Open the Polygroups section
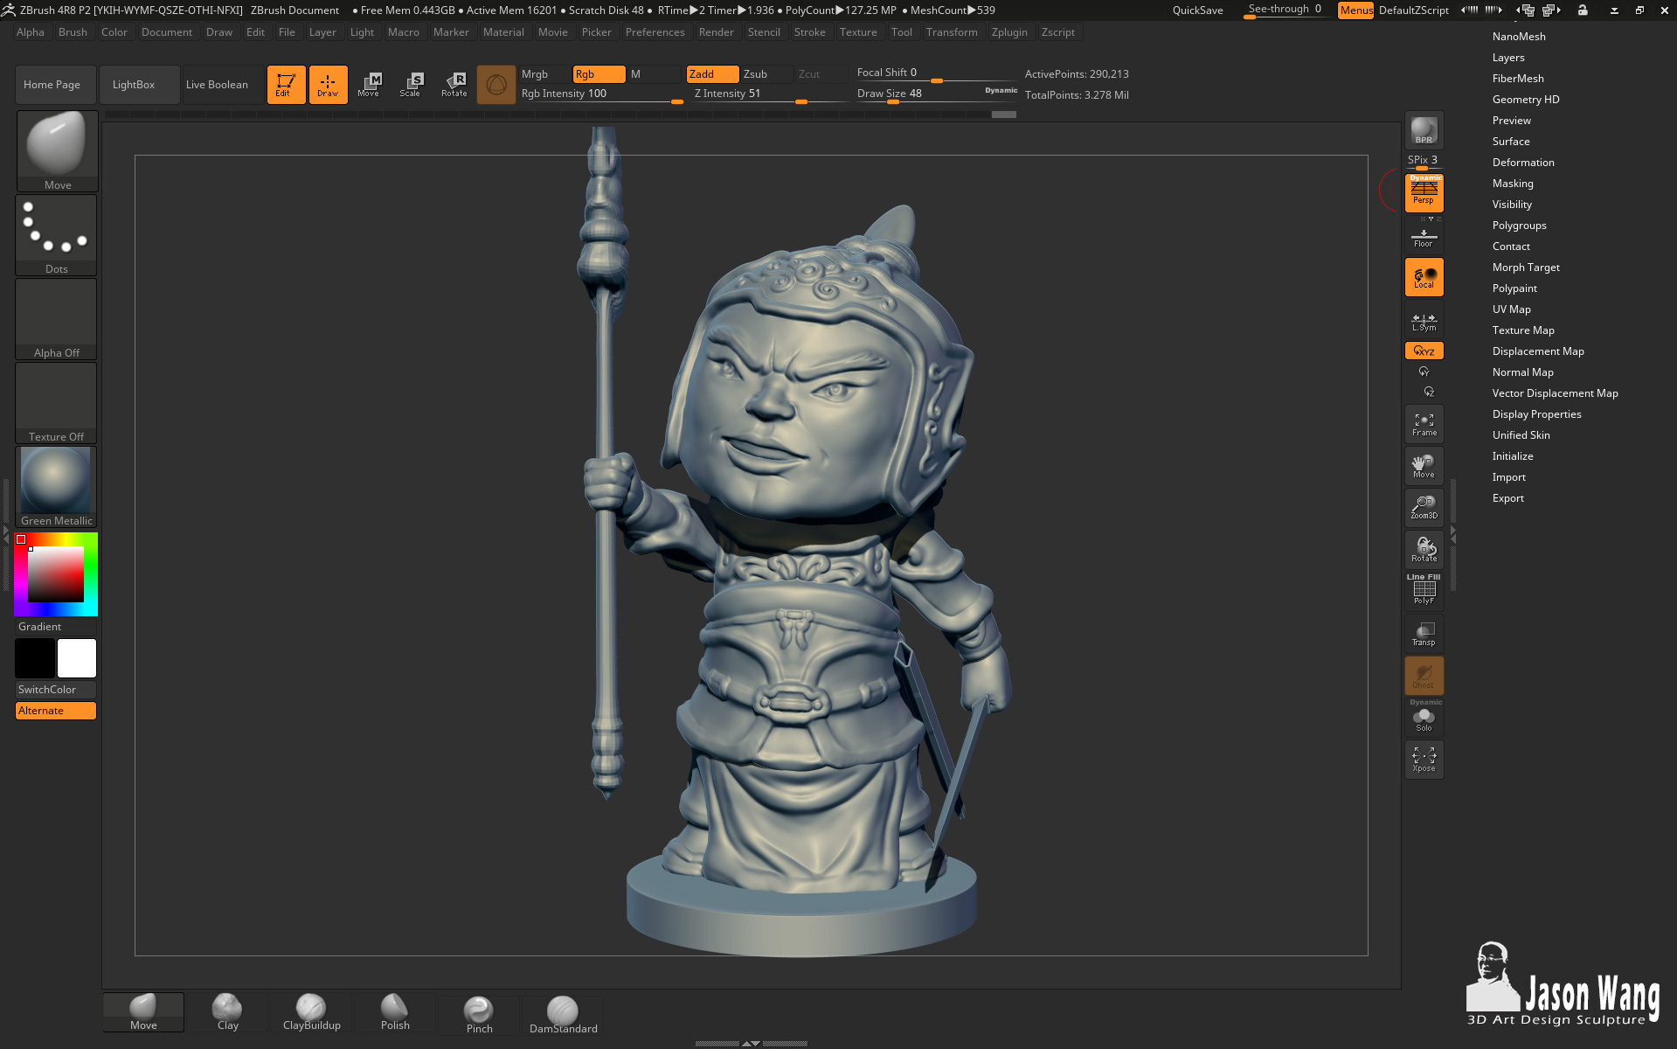Image resolution: width=1677 pixels, height=1049 pixels. coord(1519,226)
